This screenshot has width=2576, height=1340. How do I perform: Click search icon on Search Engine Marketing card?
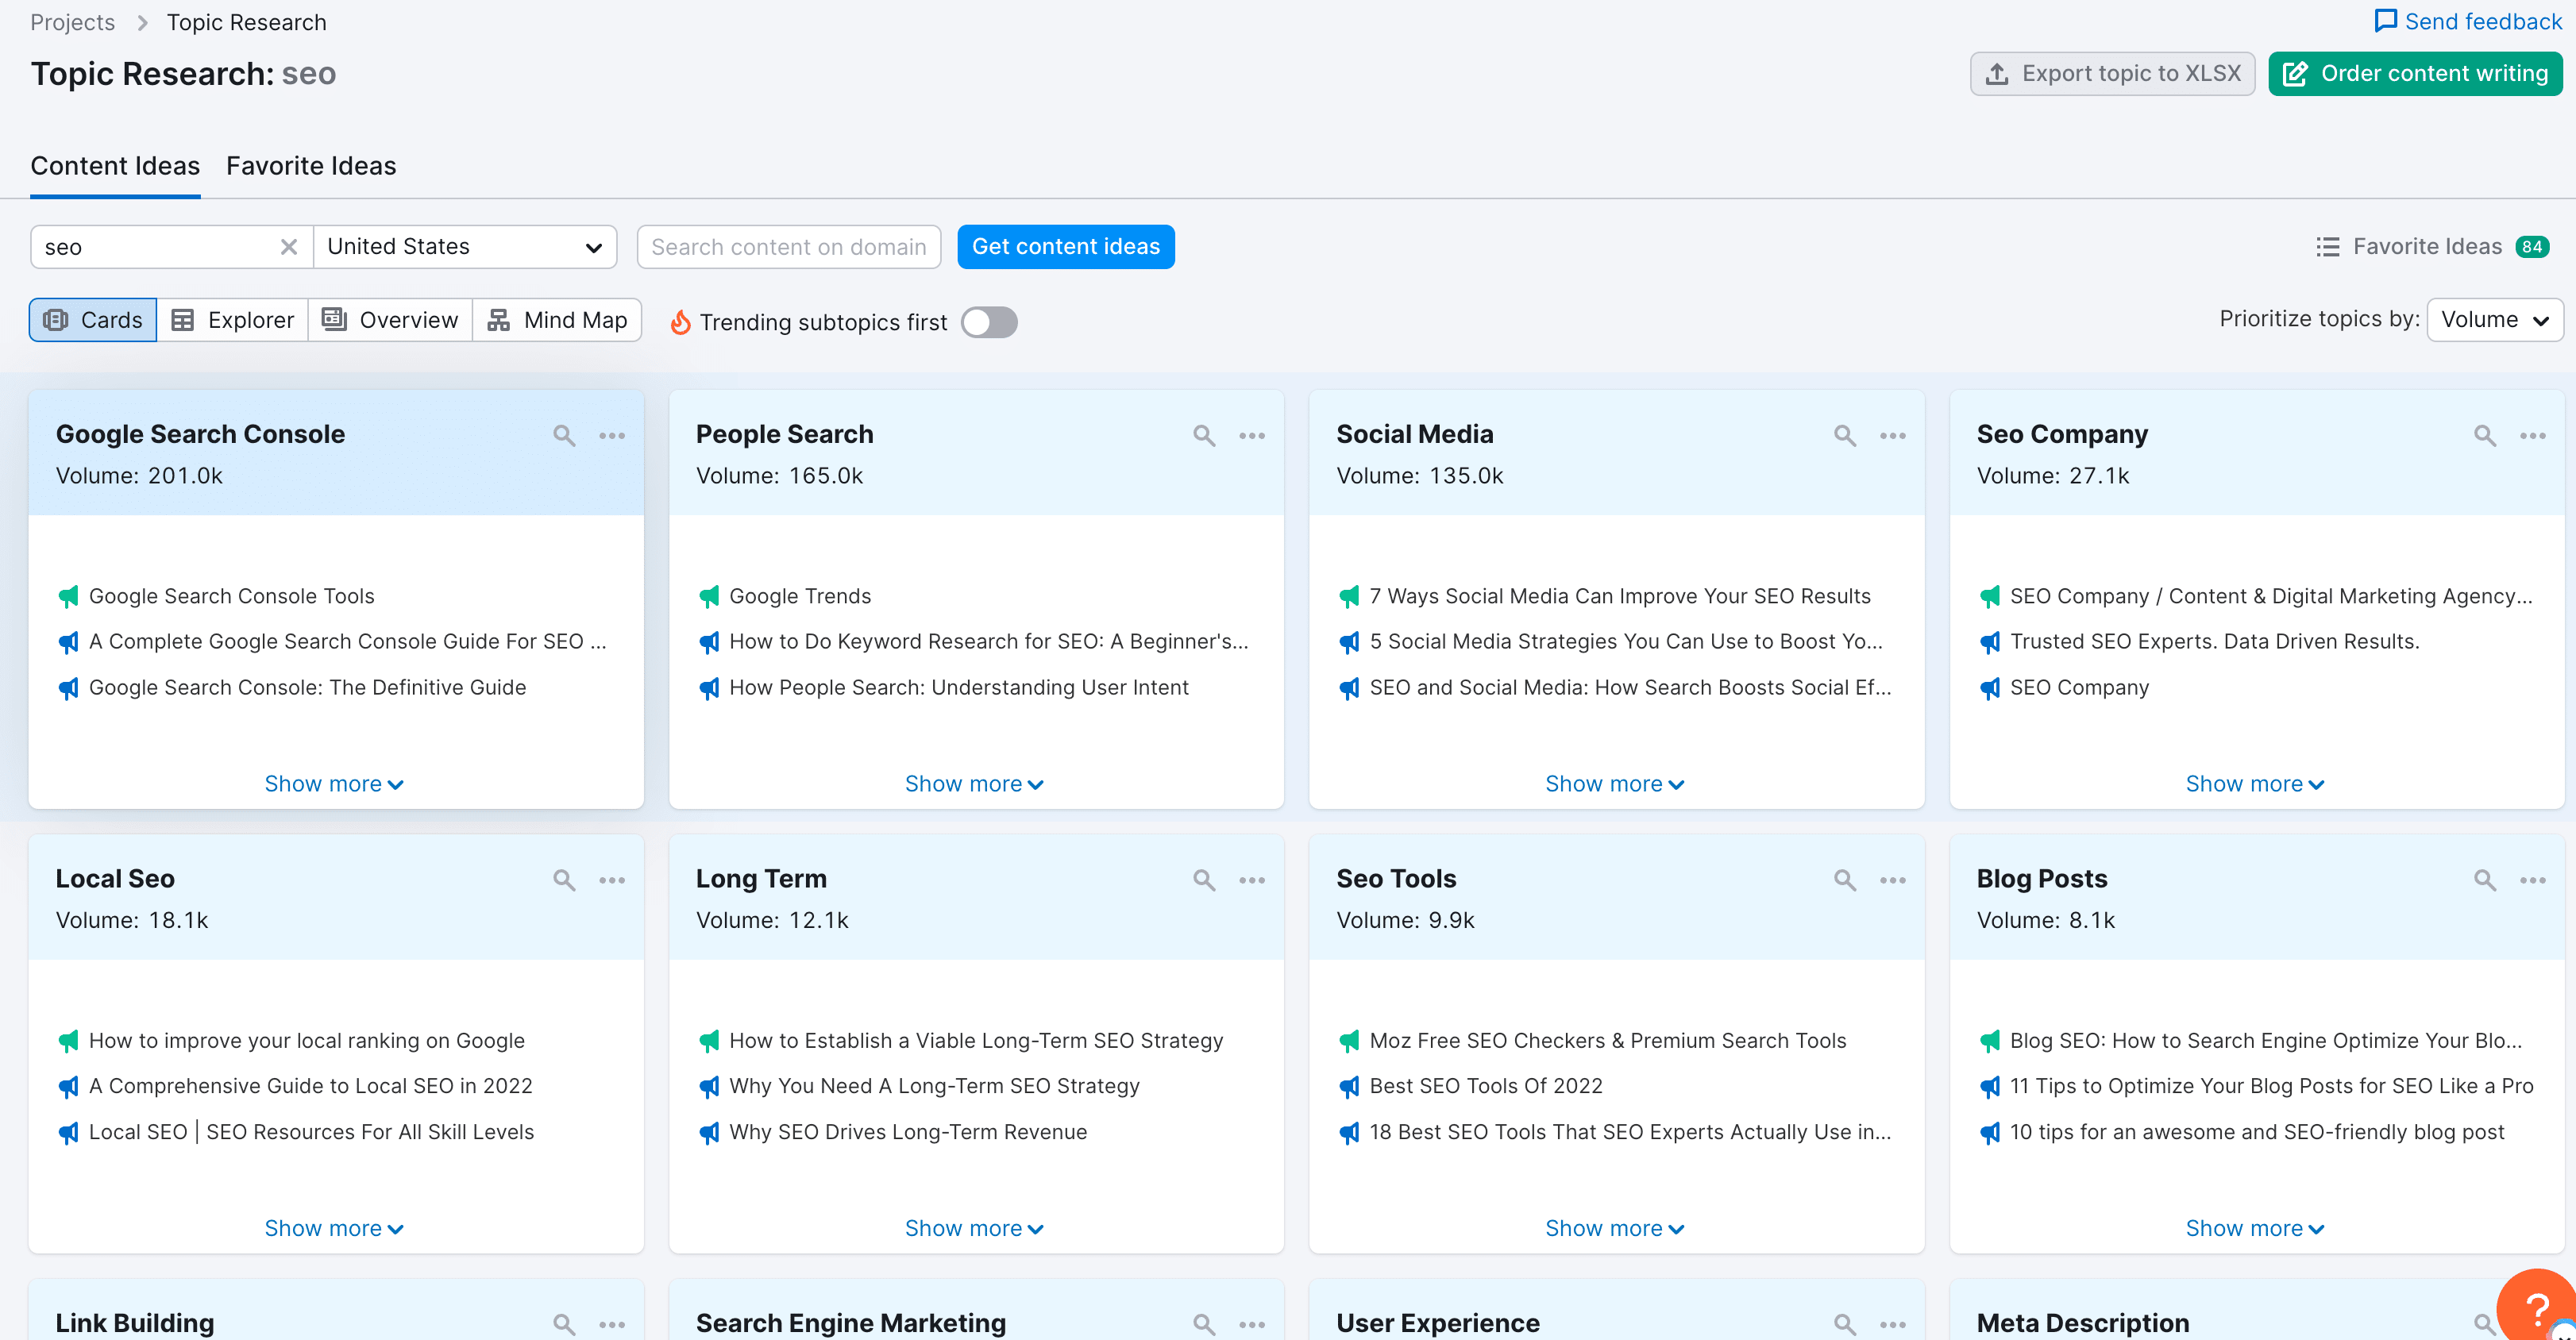pyautogui.click(x=1204, y=1324)
